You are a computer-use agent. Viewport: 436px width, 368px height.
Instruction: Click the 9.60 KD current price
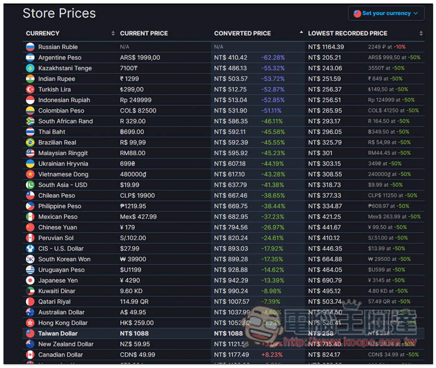131,291
